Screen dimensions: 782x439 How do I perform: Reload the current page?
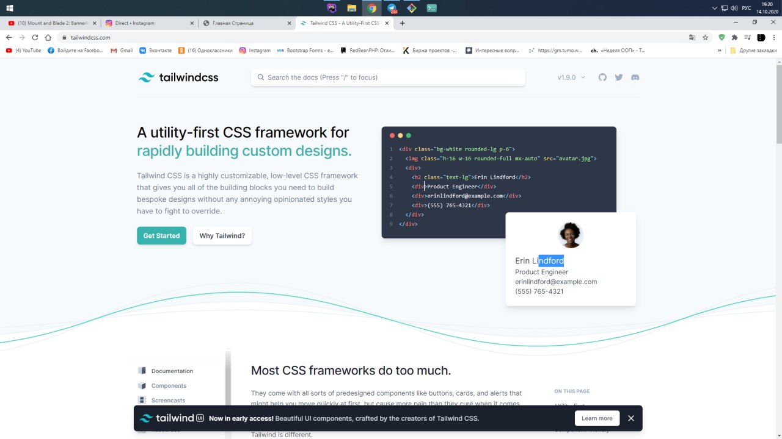point(35,37)
